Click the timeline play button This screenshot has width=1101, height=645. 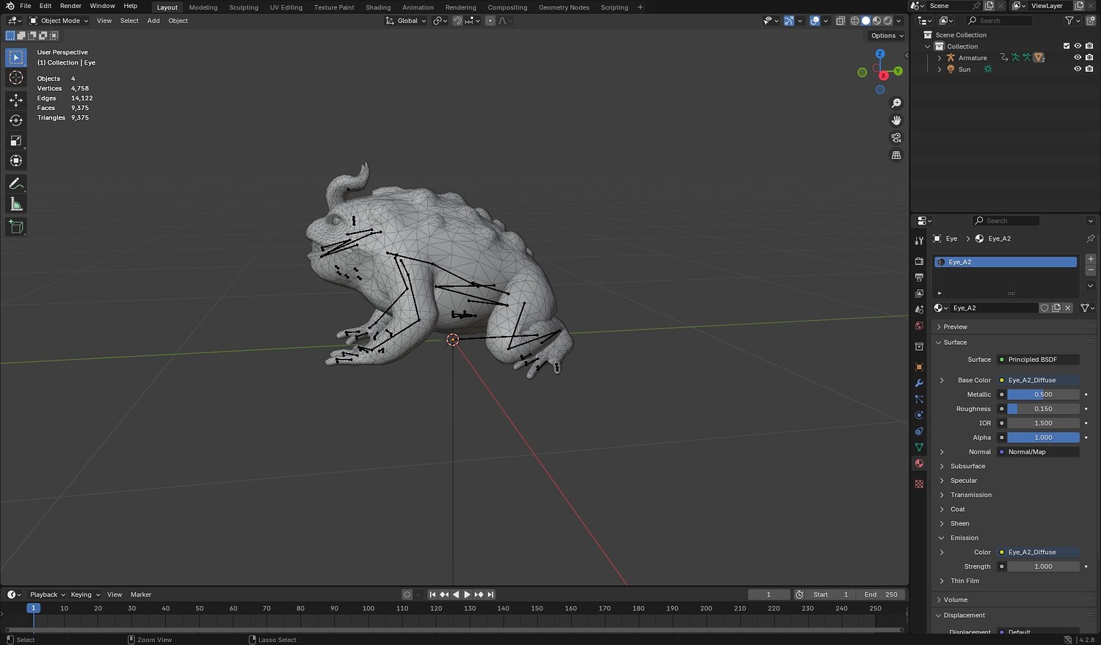(x=467, y=595)
